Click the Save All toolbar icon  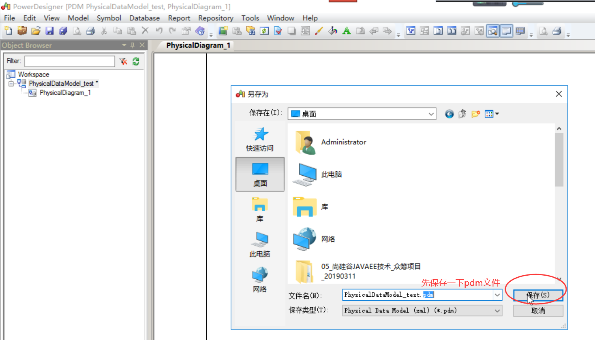point(63,31)
